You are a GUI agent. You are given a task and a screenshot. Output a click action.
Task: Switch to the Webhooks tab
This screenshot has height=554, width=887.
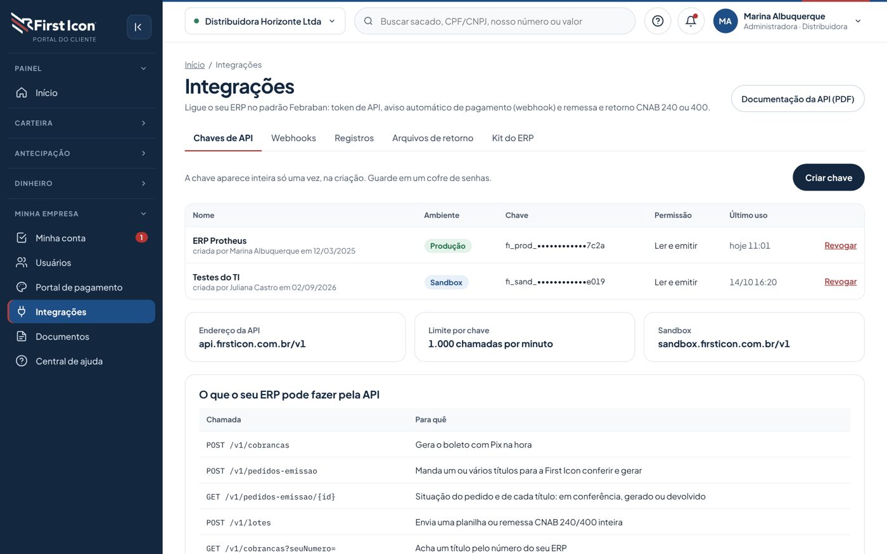tap(293, 138)
